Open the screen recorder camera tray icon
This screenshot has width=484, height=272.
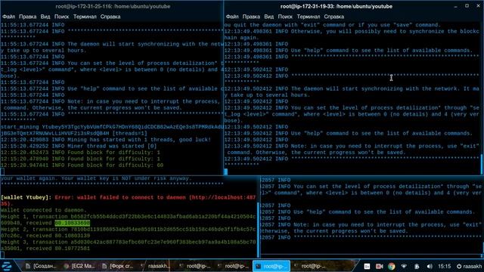pos(379,266)
